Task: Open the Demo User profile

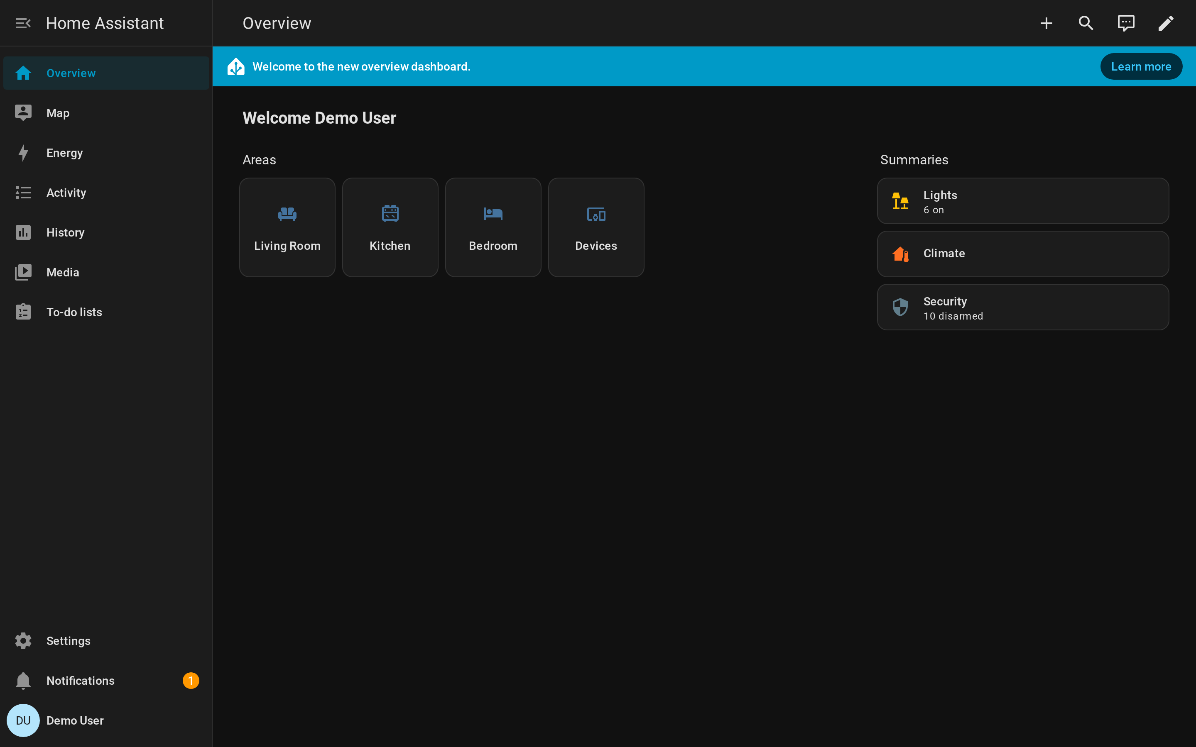Action: point(106,720)
